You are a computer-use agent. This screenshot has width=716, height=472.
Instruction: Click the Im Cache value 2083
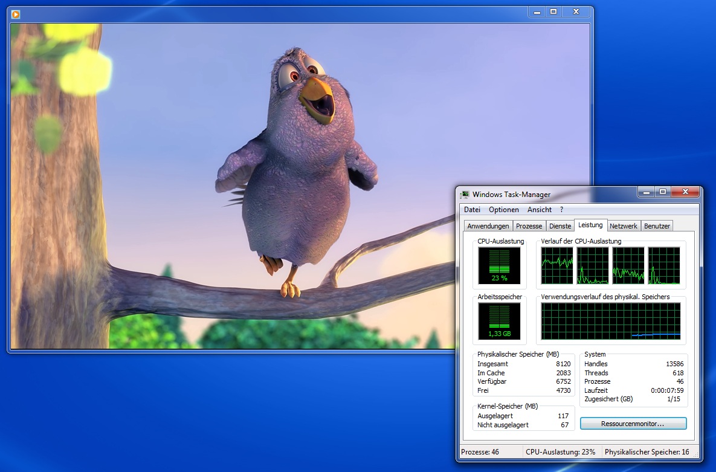click(563, 373)
